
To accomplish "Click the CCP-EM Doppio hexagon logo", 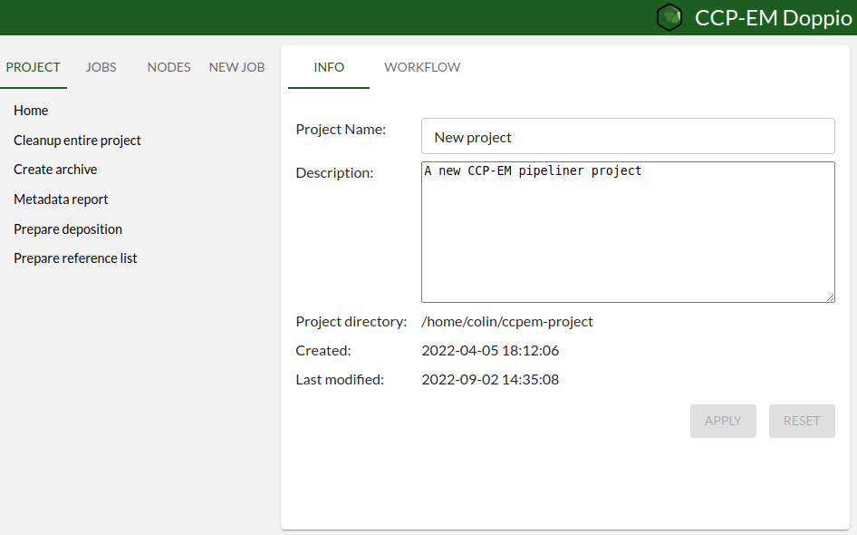I will pos(669,17).
